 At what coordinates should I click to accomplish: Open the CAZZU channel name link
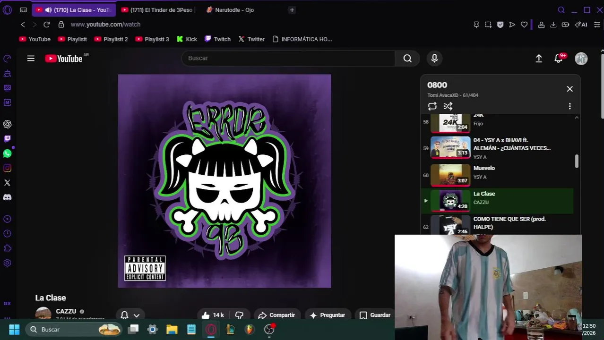(x=66, y=311)
